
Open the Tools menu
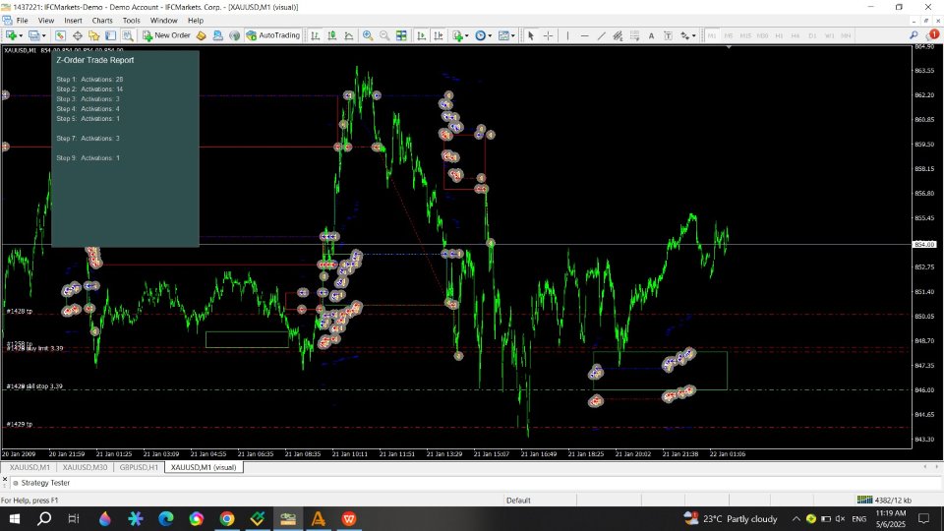click(131, 21)
